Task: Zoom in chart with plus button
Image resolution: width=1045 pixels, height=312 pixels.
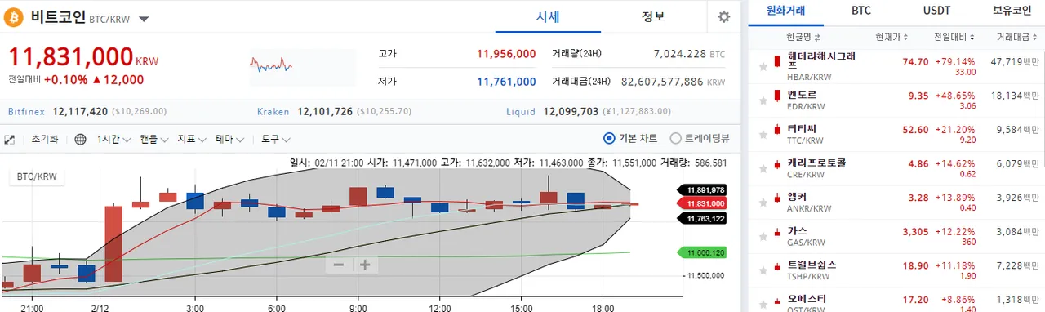Action: [x=365, y=265]
